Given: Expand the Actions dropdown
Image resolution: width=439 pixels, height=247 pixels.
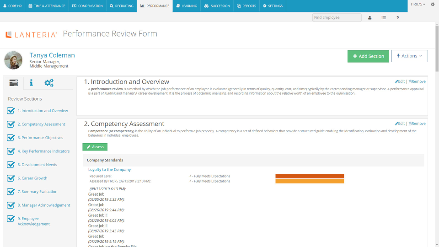Looking at the screenshot, I should (409, 56).
